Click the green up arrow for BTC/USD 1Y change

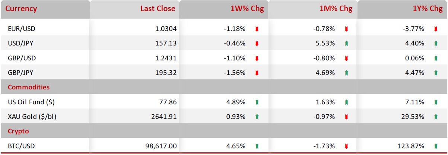click(435, 146)
